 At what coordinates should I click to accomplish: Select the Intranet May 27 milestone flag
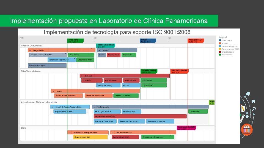(148, 41)
